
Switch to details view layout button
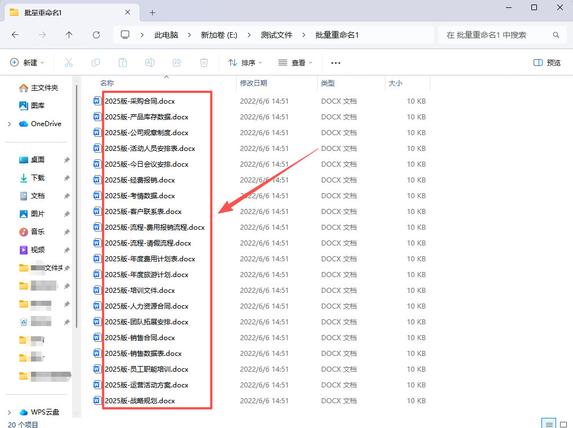549,424
